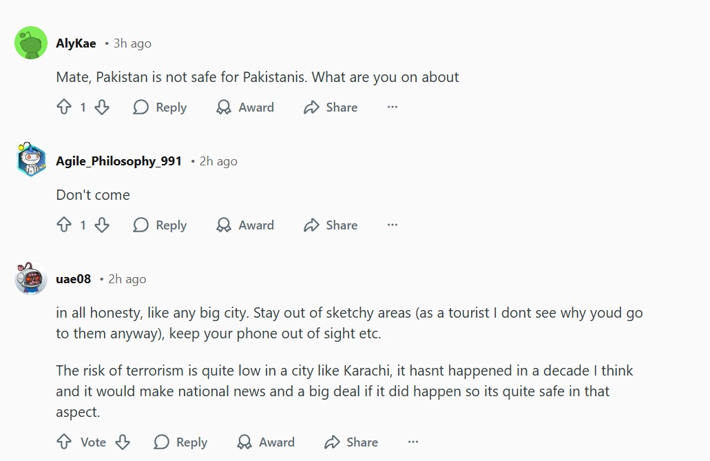Reply to the "Don't come" comment

(160, 225)
